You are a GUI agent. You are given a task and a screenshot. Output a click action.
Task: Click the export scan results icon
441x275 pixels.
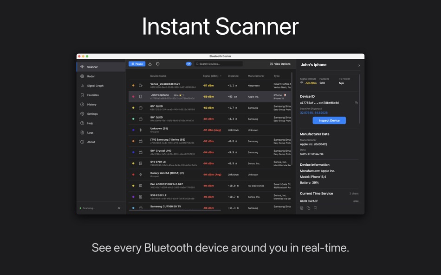(150, 63)
